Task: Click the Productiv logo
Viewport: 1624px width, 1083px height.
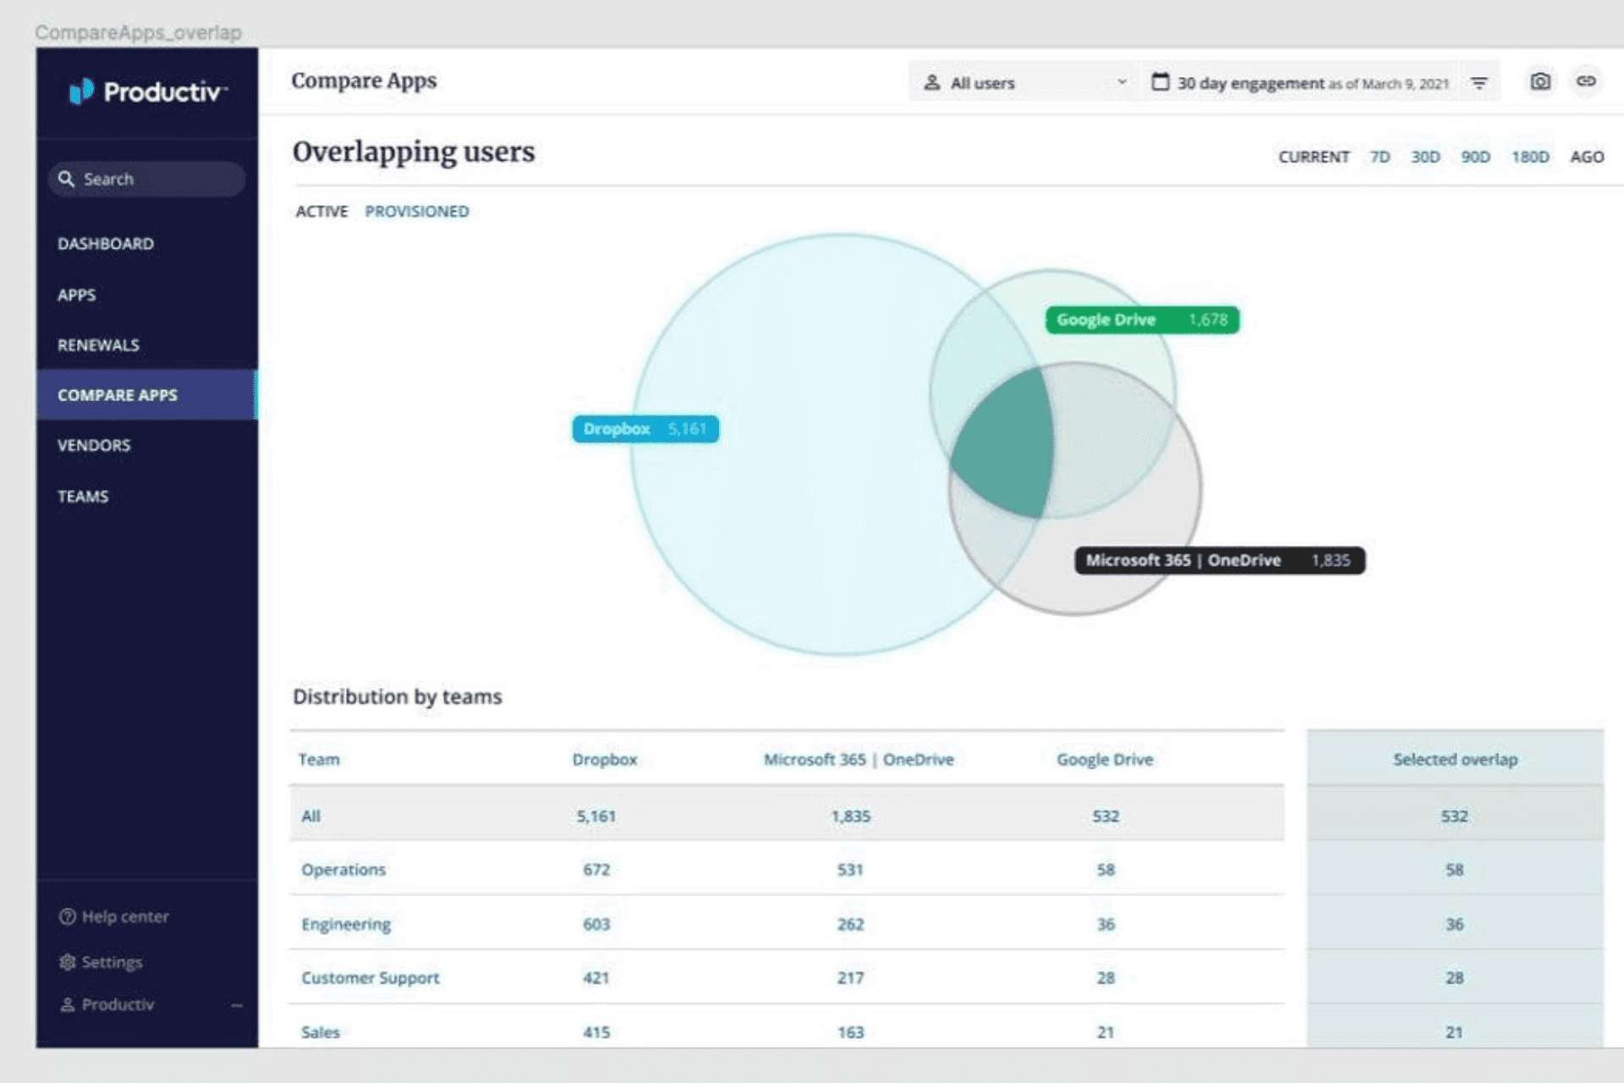Action: [147, 91]
